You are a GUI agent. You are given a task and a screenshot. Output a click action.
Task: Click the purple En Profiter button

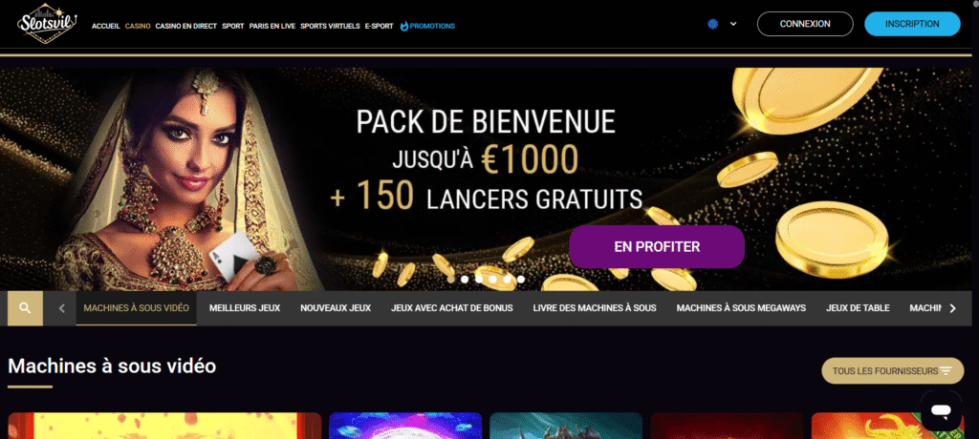(x=657, y=247)
